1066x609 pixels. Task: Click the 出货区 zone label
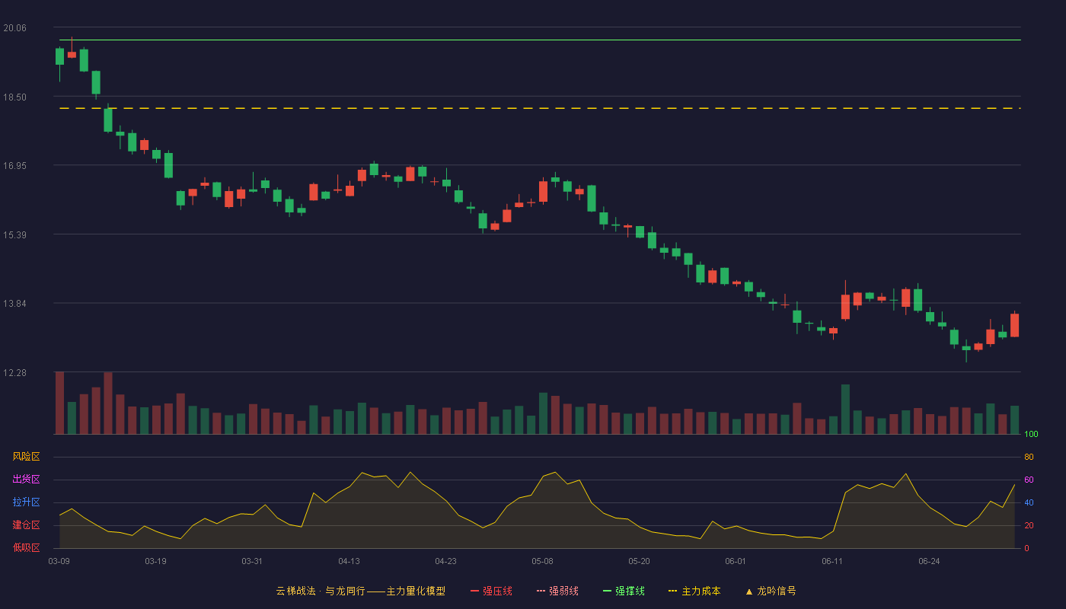point(26,480)
